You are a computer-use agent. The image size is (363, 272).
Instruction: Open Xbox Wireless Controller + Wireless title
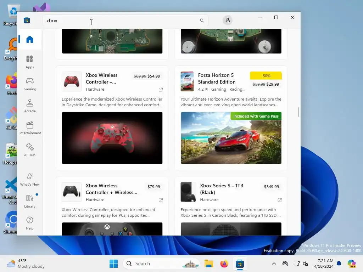click(111, 189)
